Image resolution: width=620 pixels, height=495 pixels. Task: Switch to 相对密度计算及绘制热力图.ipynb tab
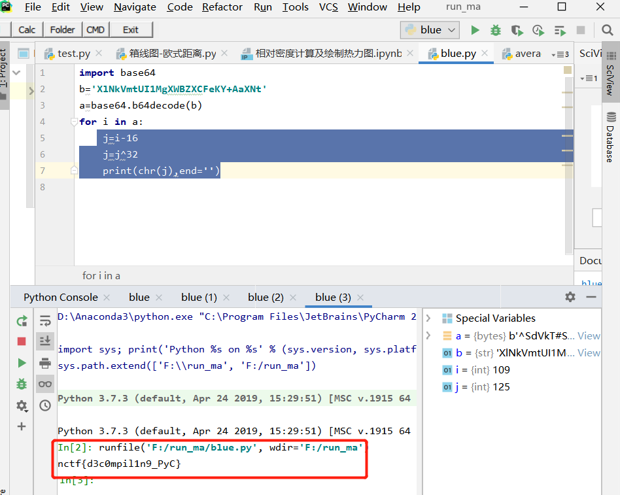pos(328,54)
